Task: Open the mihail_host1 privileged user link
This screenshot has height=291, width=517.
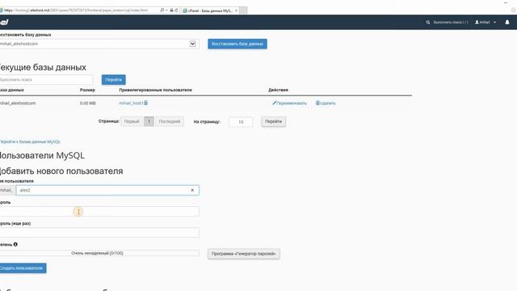Action: [x=131, y=103]
